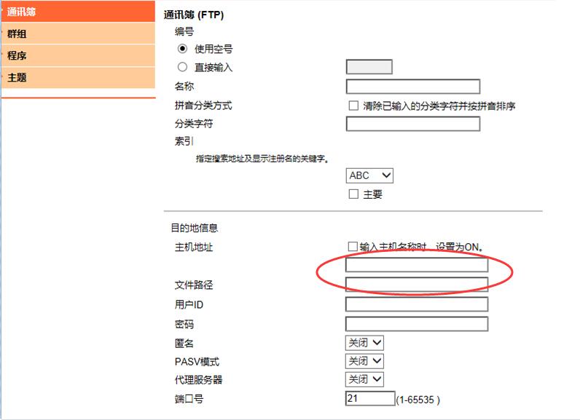Viewport: 580px width, 420px height.
Task: Click the 主机地址 text box
Action: [416, 265]
